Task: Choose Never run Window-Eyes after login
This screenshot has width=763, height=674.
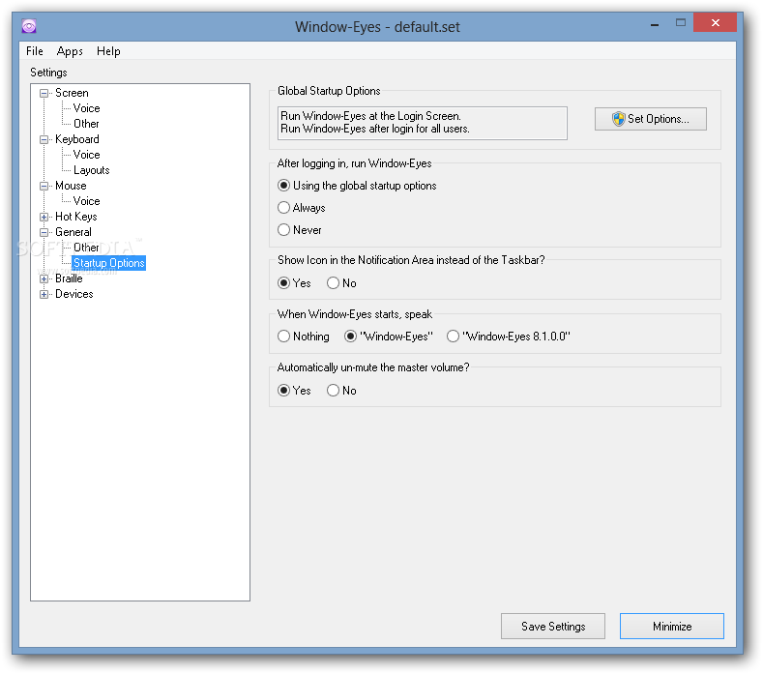Action: (x=299, y=230)
